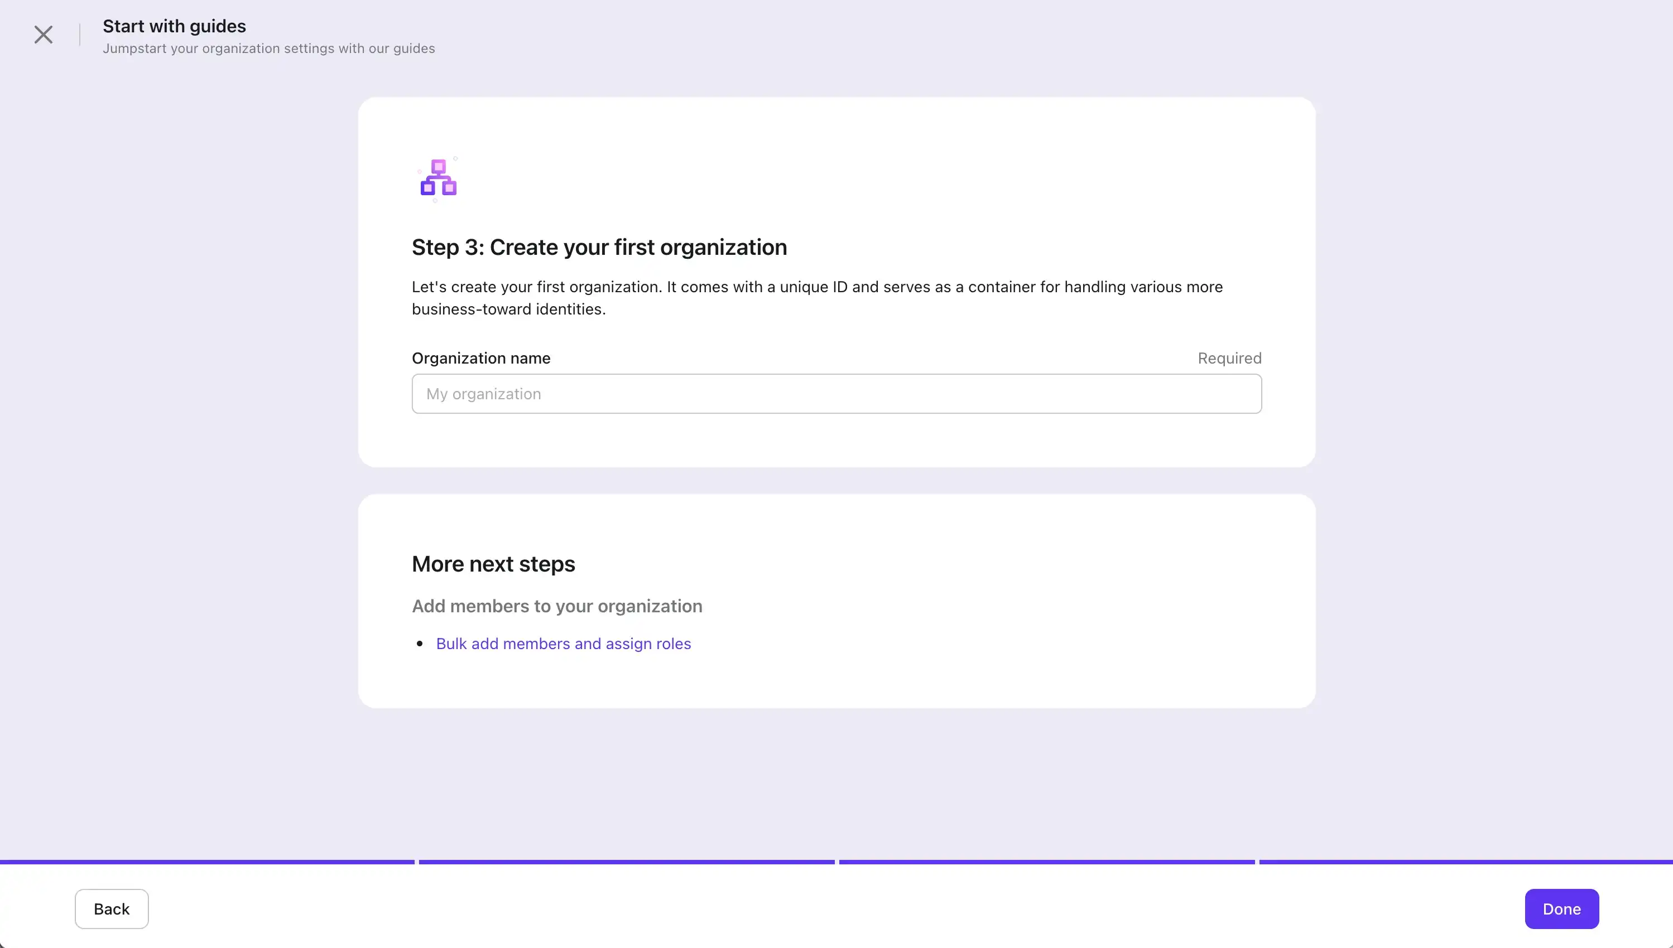This screenshot has width=1673, height=948.
Task: Click the third progress bar segment
Action: [1046, 862]
